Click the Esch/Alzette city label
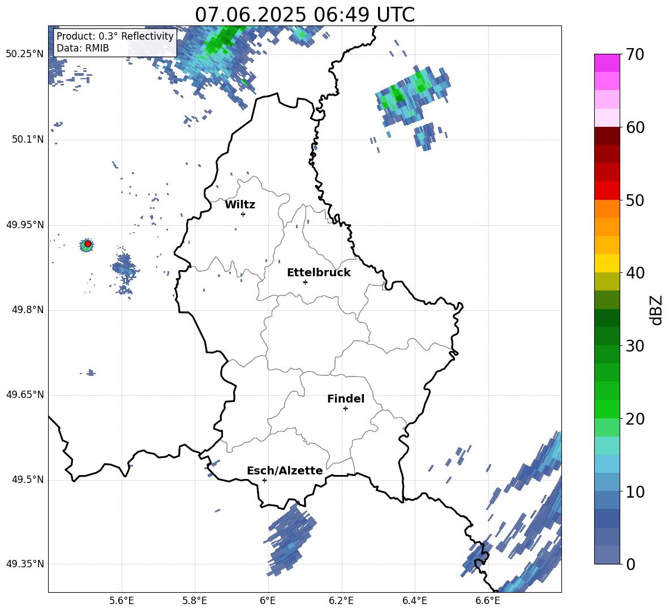This screenshot has width=670, height=612. pyautogui.click(x=285, y=470)
